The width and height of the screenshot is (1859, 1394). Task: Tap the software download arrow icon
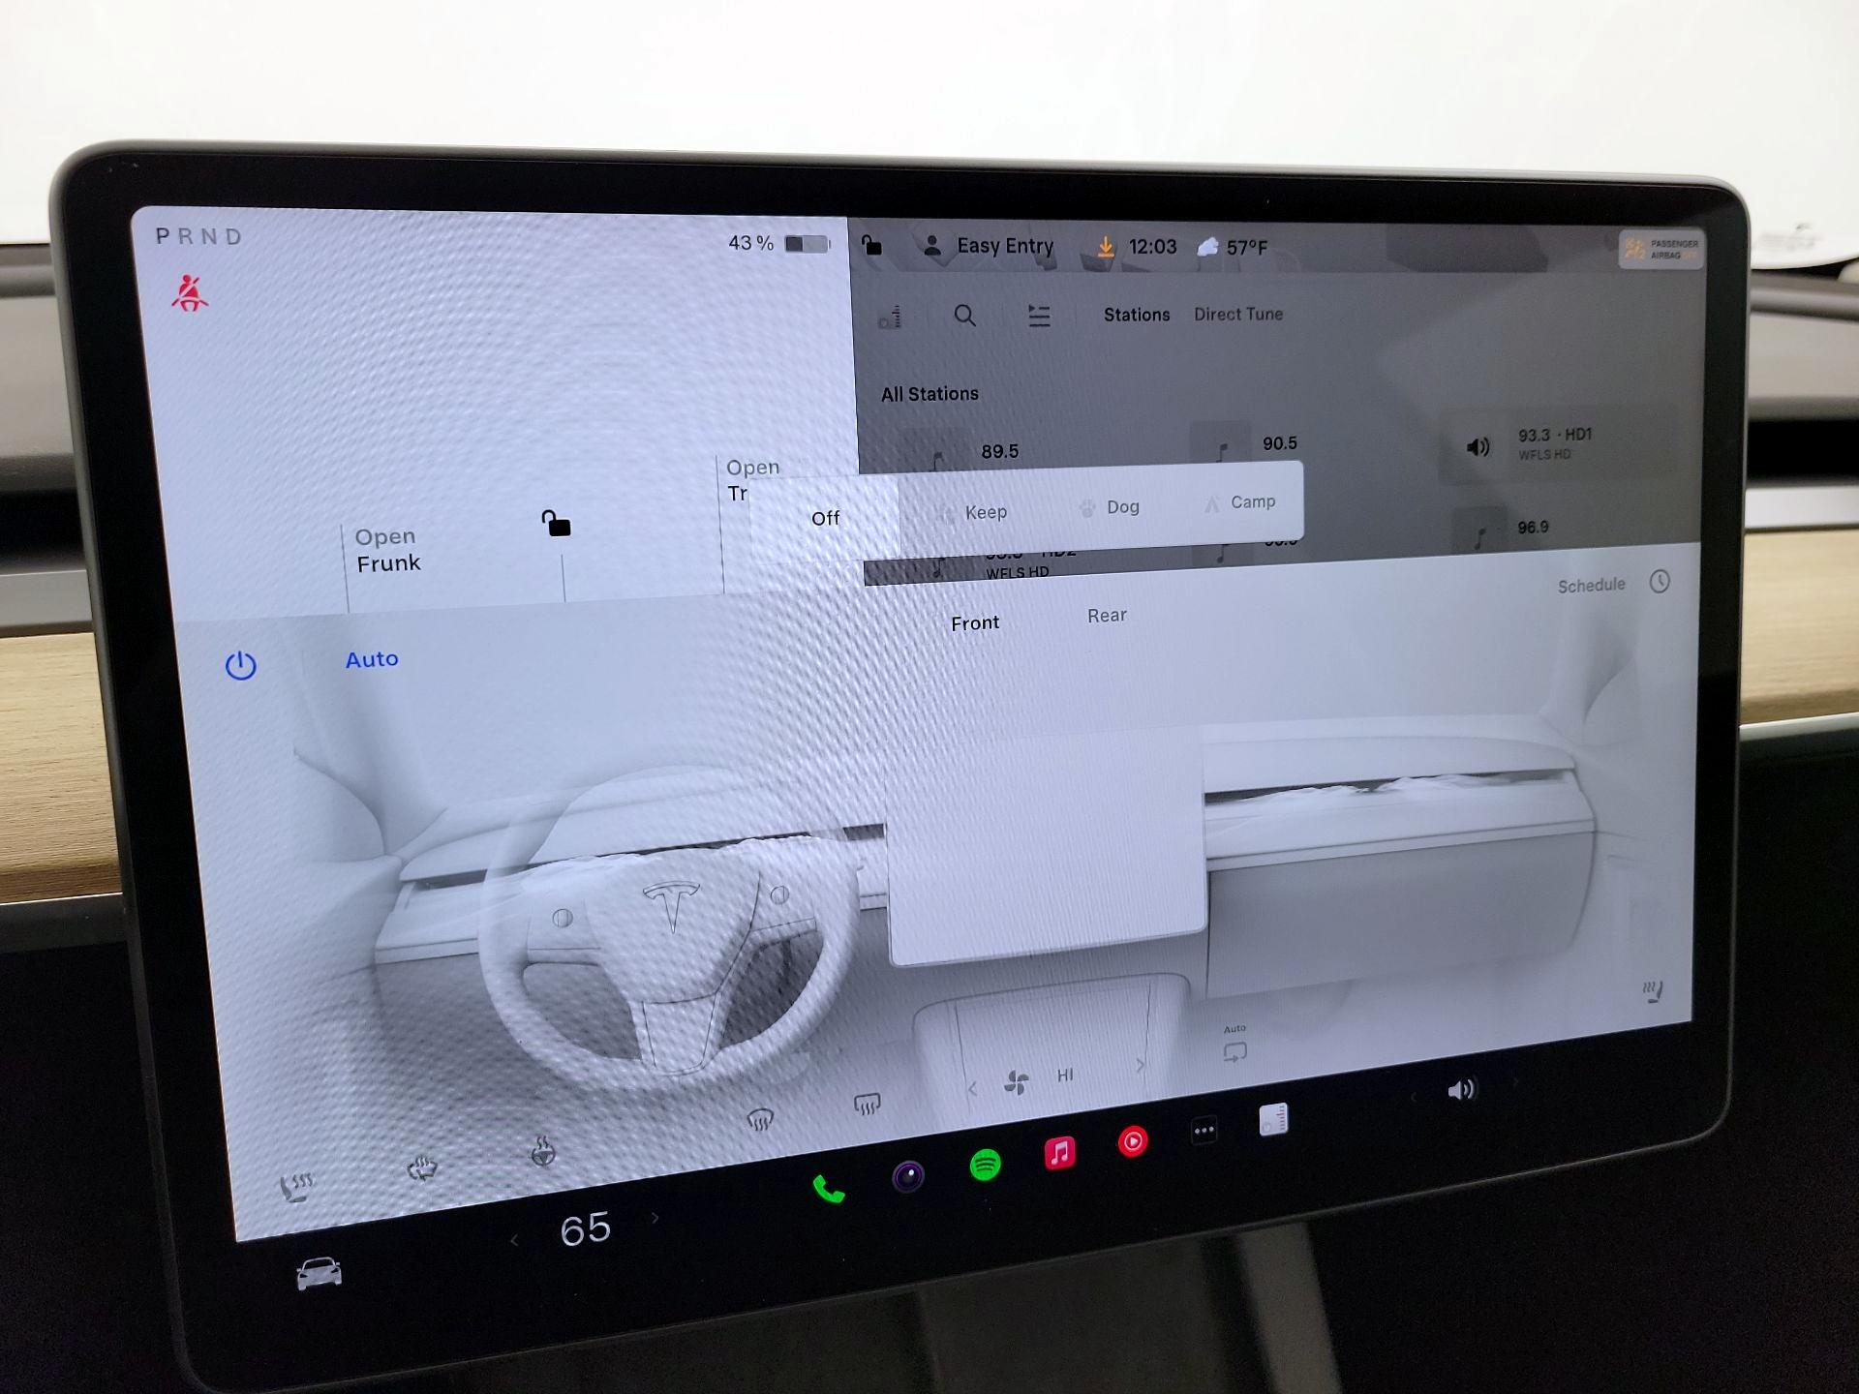click(x=1105, y=247)
